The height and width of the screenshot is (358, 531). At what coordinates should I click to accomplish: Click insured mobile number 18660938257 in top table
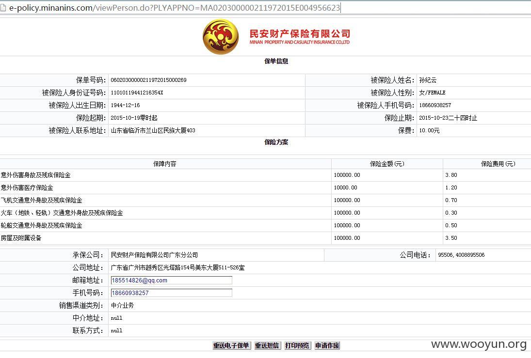435,105
